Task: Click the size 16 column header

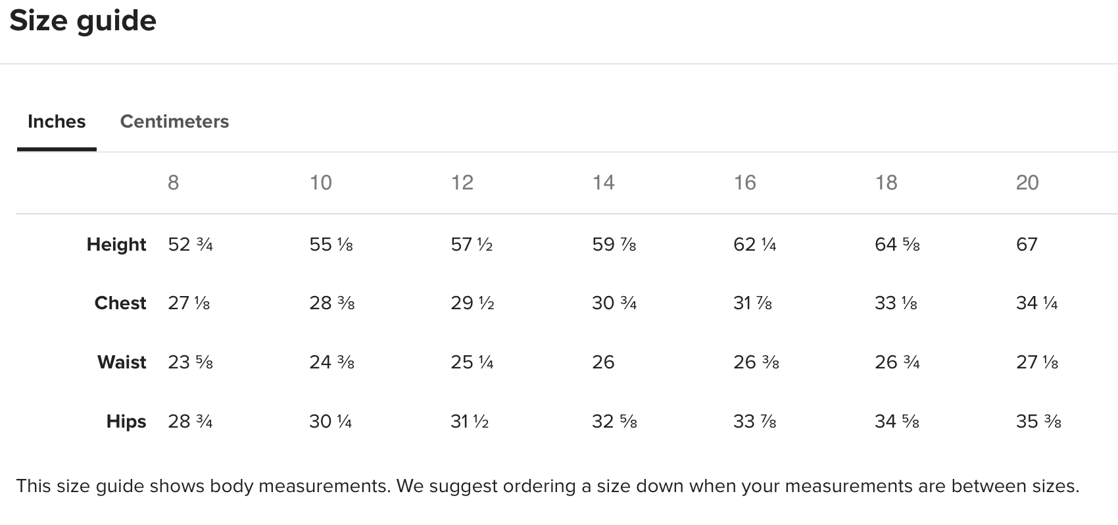Action: point(745,182)
